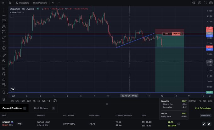Screen dimensions: 214x130
Task: Collapse the indicator legend with chevron
Action: tap(12, 16)
